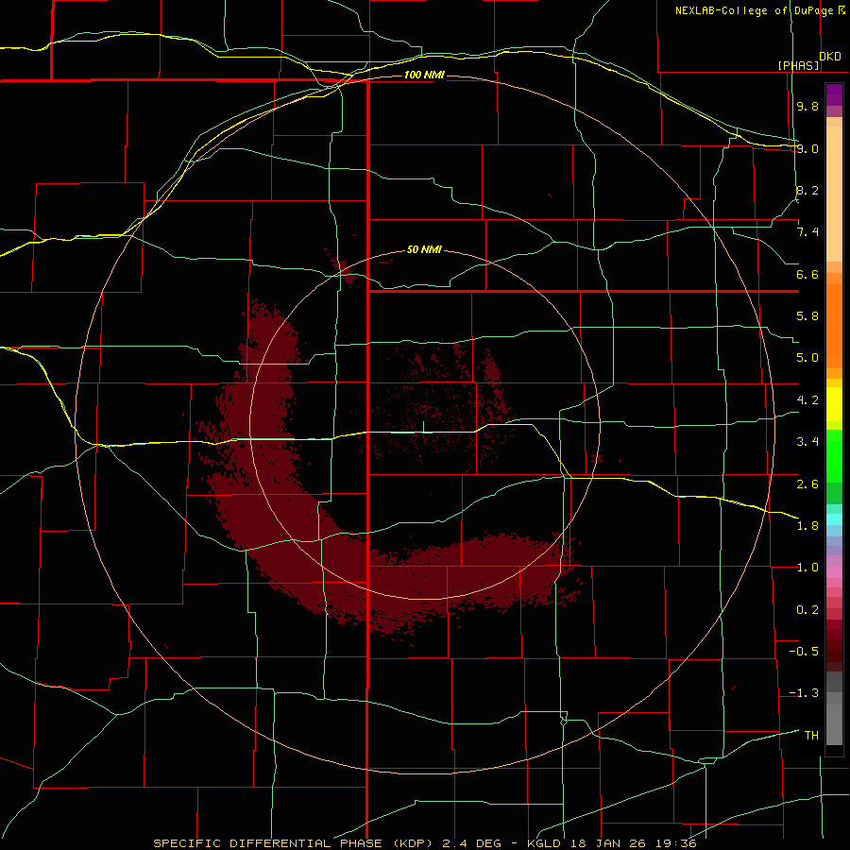
Task: Click the 1.0 scale value
Action: 807,568
